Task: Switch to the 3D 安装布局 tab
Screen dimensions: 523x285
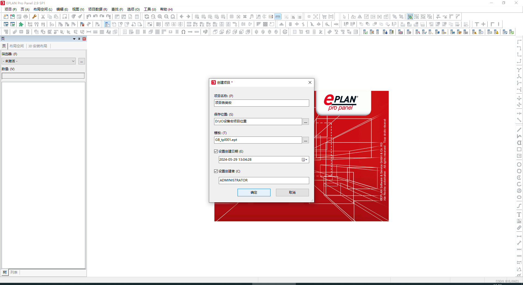Action: pyautogui.click(x=38, y=46)
